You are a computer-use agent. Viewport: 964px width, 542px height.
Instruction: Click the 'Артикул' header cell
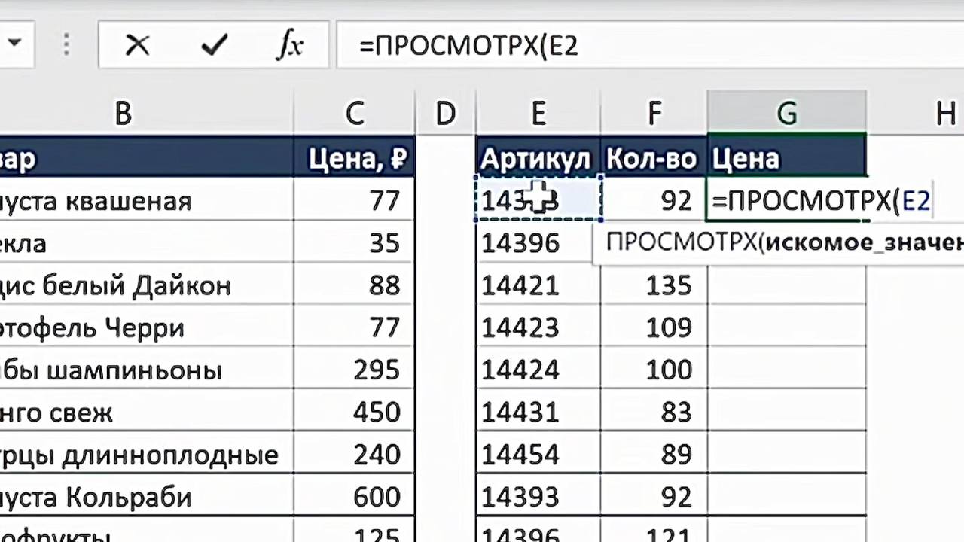(538, 158)
